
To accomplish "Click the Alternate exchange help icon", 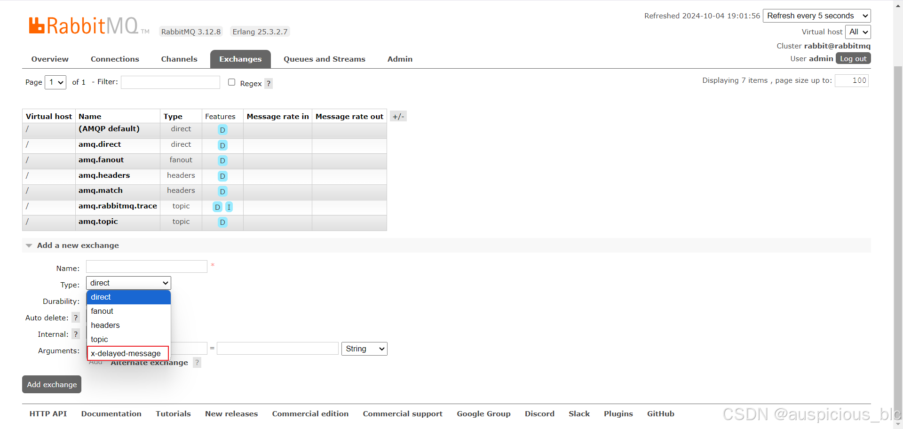I will tap(197, 362).
